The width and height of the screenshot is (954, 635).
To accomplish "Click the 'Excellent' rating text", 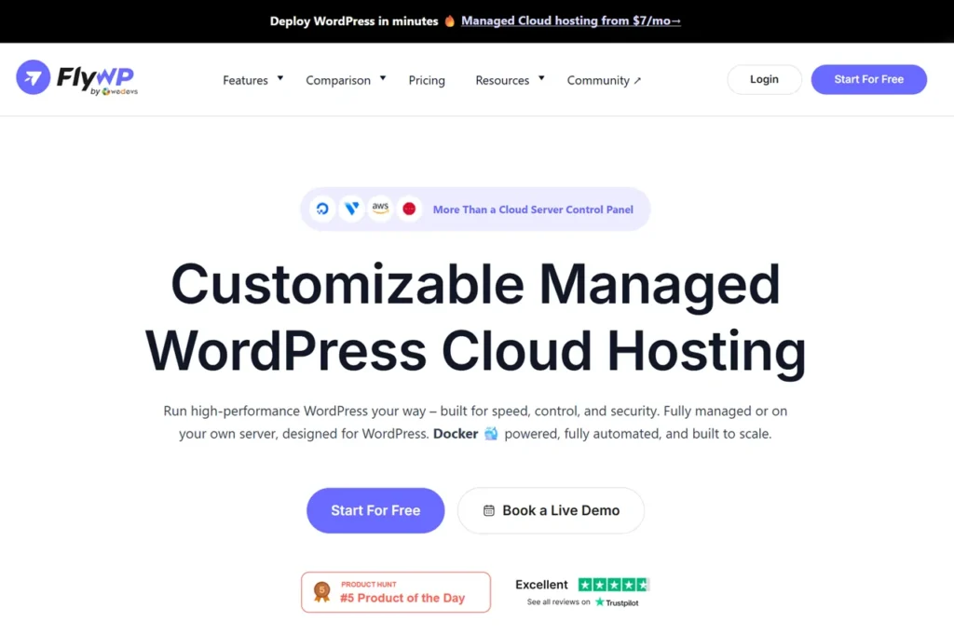I will 541,585.
